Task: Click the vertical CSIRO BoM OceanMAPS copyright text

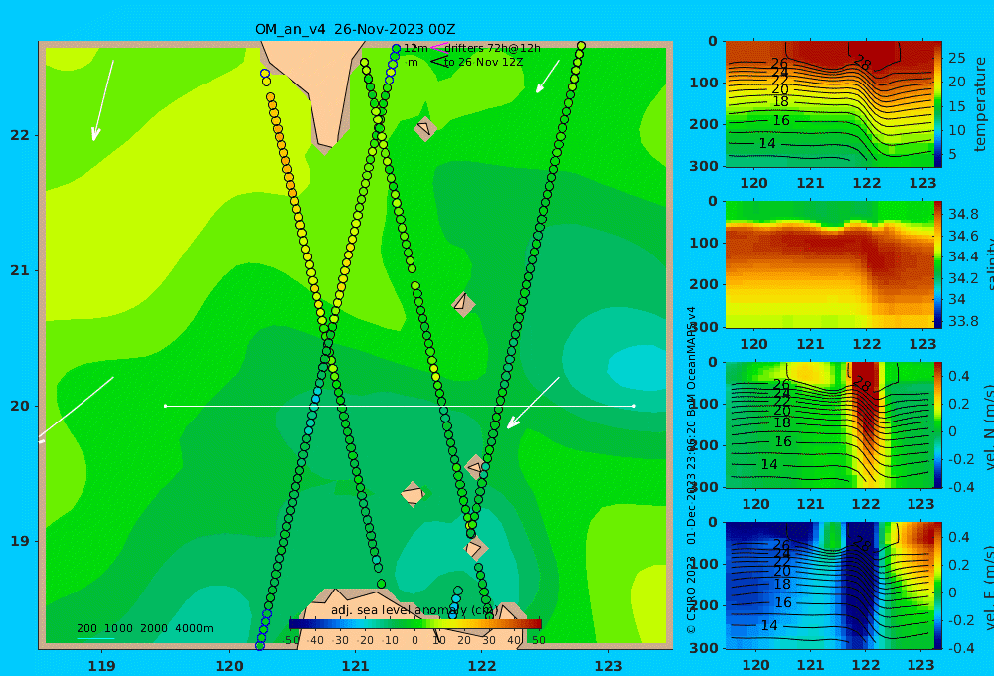Action: [x=691, y=469]
